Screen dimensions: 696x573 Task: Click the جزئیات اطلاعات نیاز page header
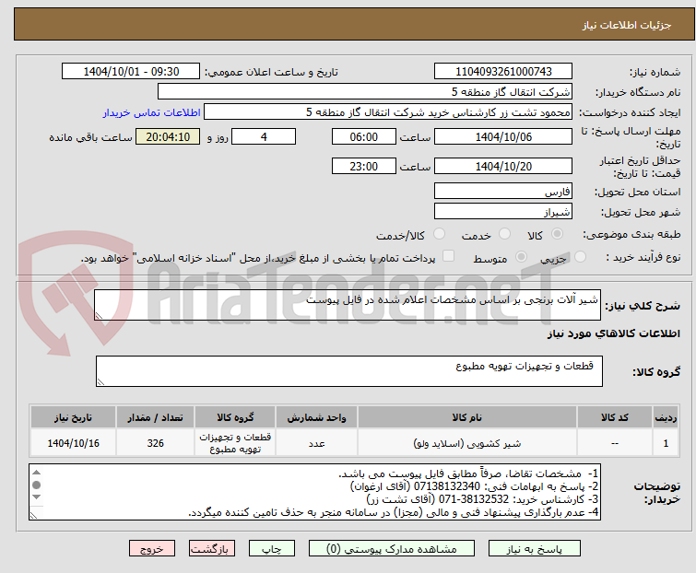(627, 25)
